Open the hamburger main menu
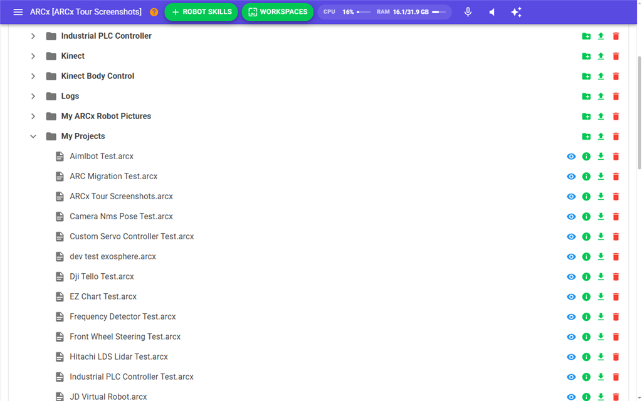 (18, 12)
